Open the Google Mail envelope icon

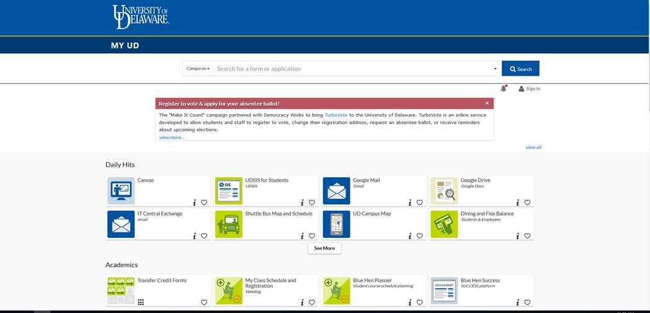pos(337,191)
